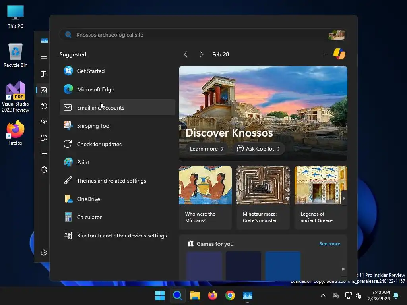Open Themes and related settings
The height and width of the screenshot is (305, 407).
(117, 181)
